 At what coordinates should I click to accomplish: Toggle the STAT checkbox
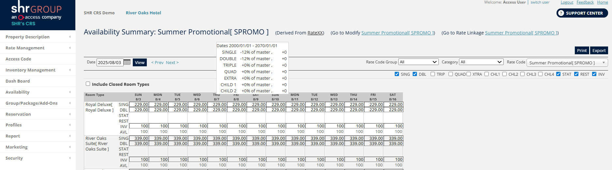click(558, 74)
